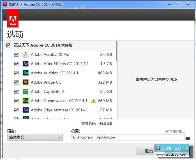This screenshot has width=196, height=160.
Task: Select Adobe Edge Animate CC 2014.1 name
Action: tap(59, 110)
